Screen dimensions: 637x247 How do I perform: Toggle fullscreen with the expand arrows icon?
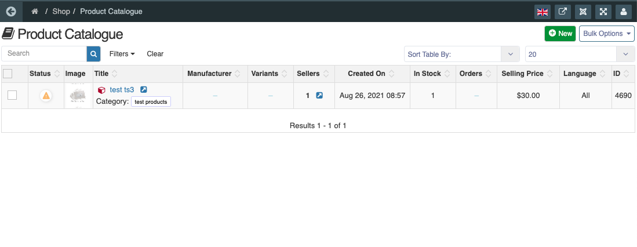point(603,12)
